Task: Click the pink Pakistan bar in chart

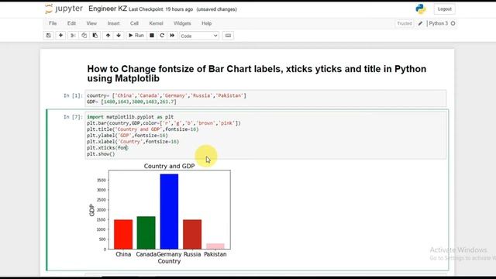Action: click(x=215, y=246)
